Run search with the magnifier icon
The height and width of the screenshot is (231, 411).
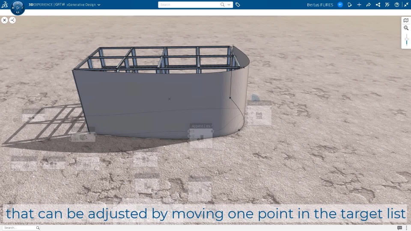point(223,5)
